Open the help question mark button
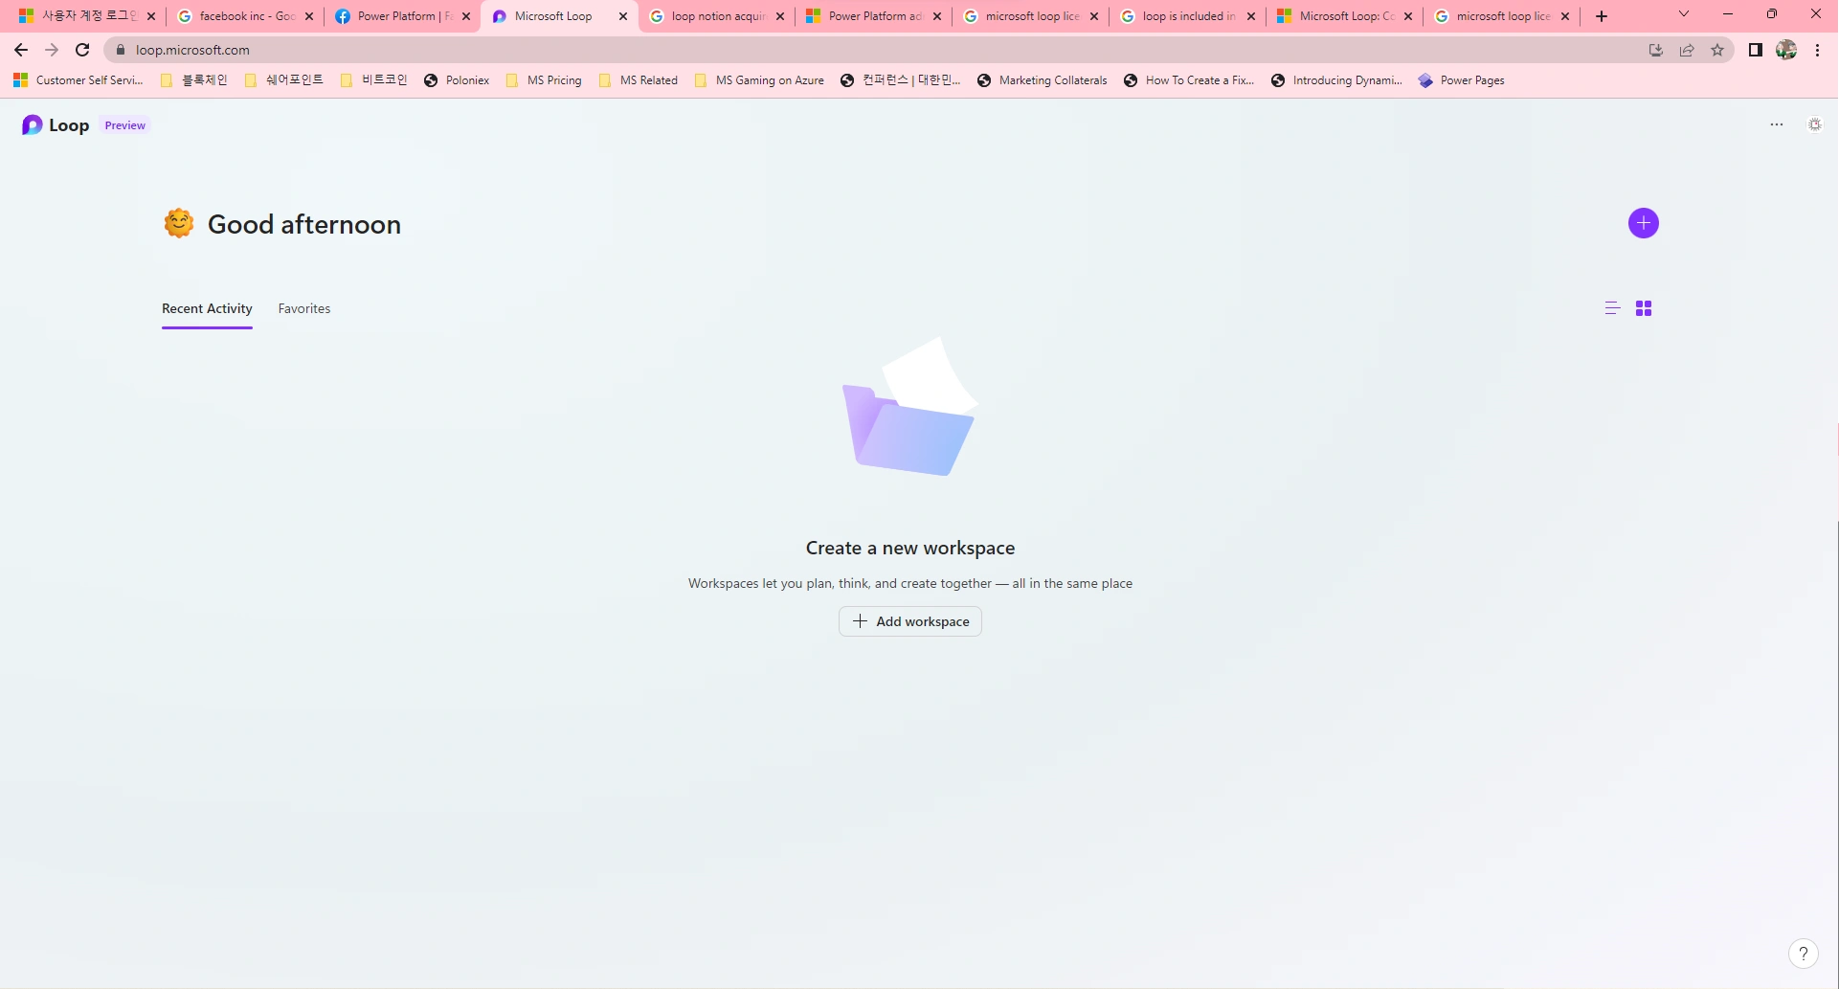This screenshot has width=1839, height=989. click(1803, 954)
